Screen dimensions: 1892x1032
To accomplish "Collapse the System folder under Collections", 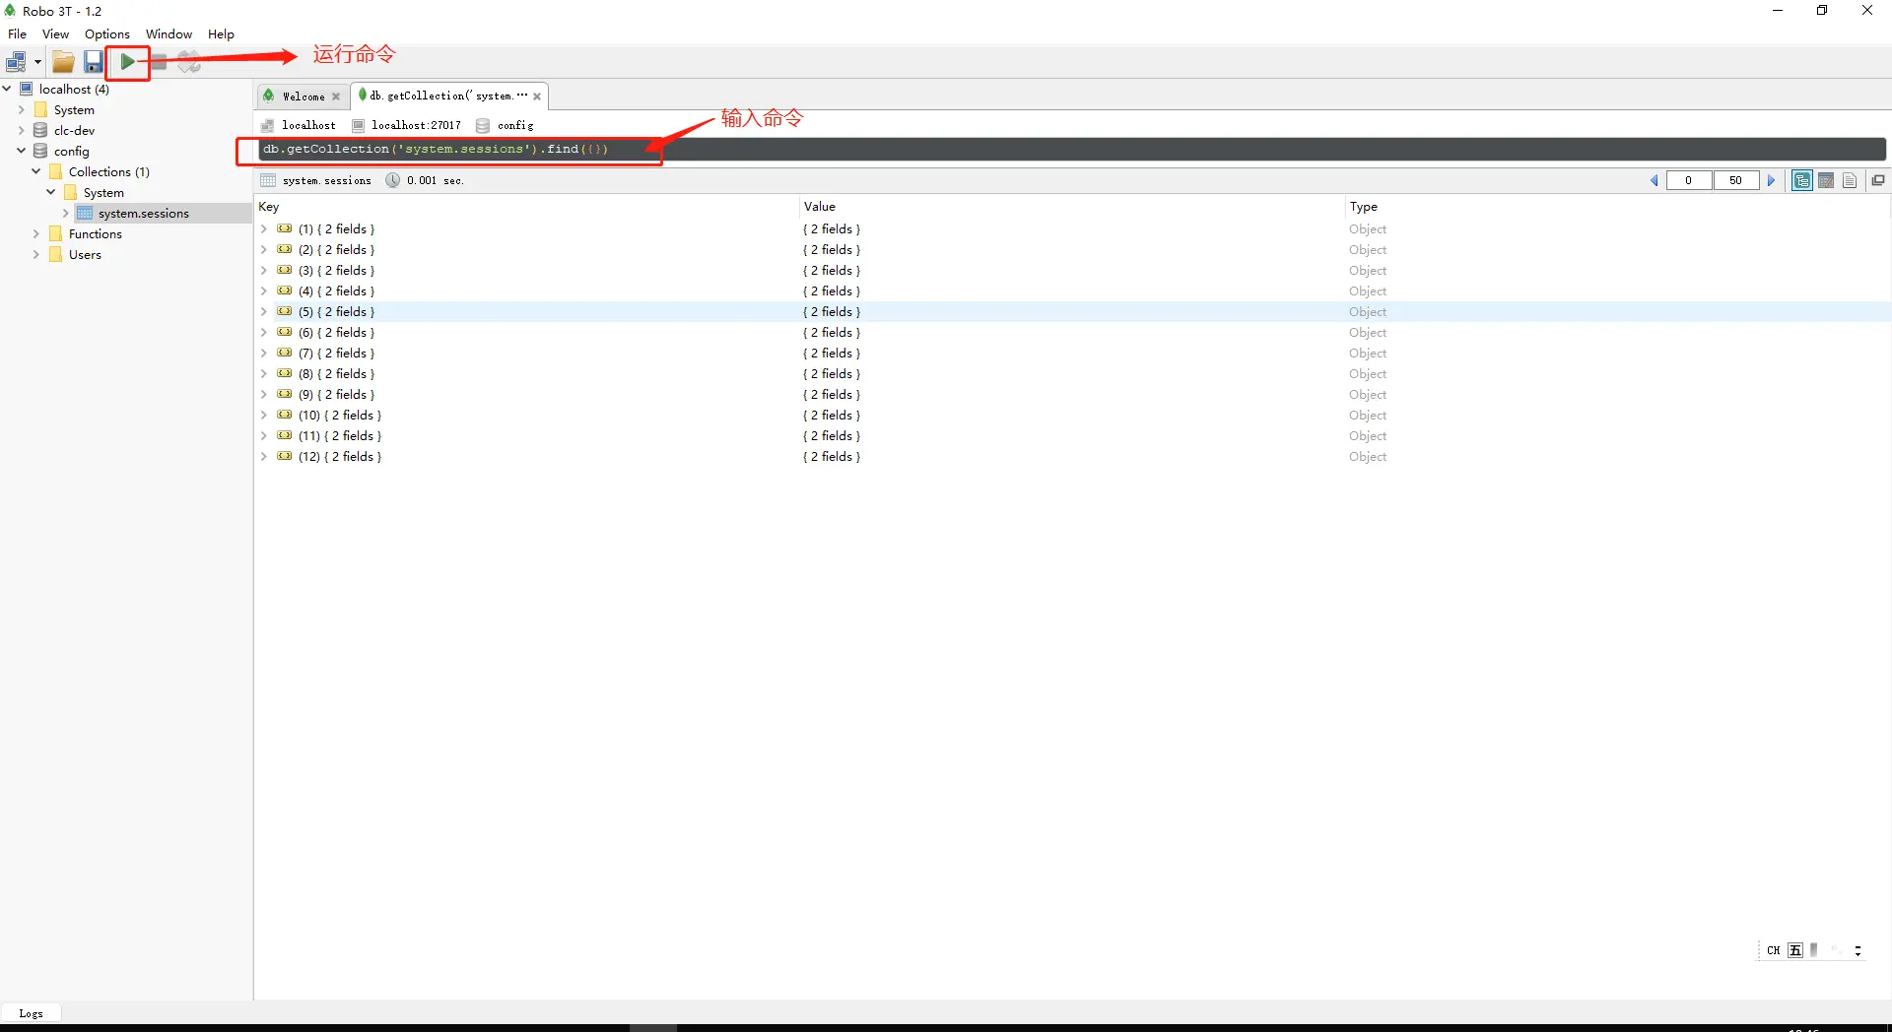I will coord(51,192).
